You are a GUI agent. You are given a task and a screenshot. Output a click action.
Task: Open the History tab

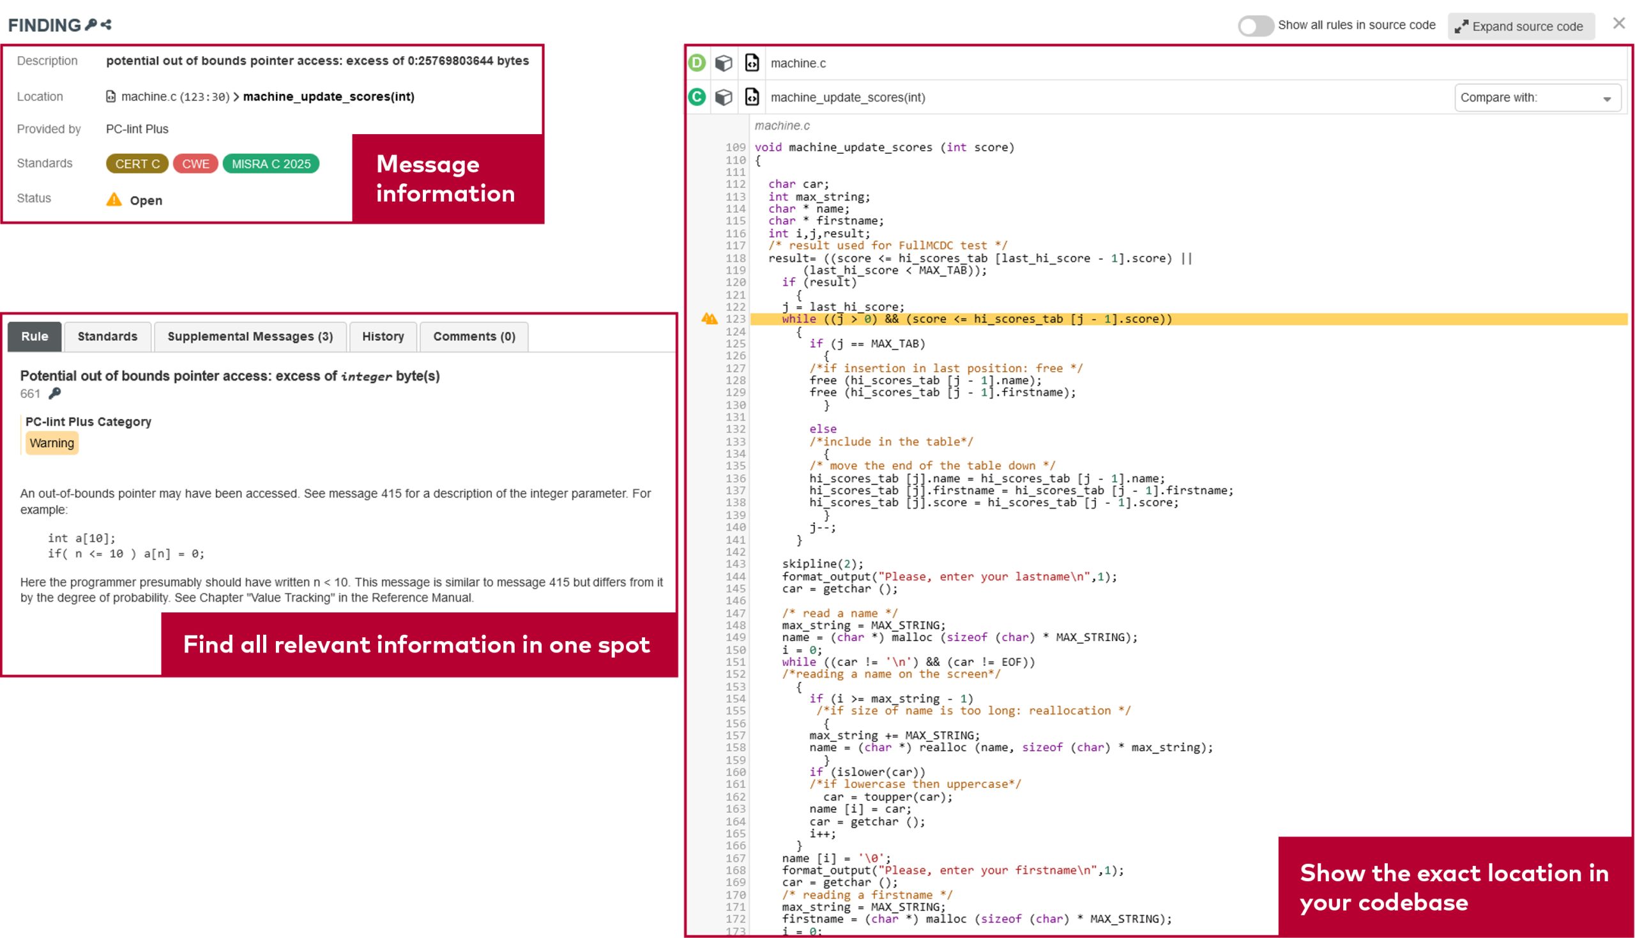[x=383, y=337]
